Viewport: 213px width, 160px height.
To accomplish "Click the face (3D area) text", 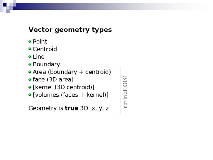I will click(53, 80).
